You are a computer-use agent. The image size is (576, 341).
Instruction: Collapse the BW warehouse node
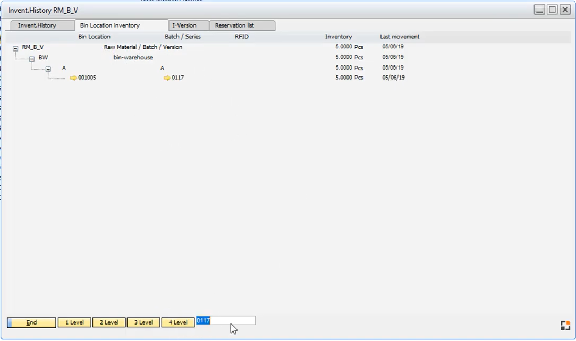pyautogui.click(x=32, y=57)
